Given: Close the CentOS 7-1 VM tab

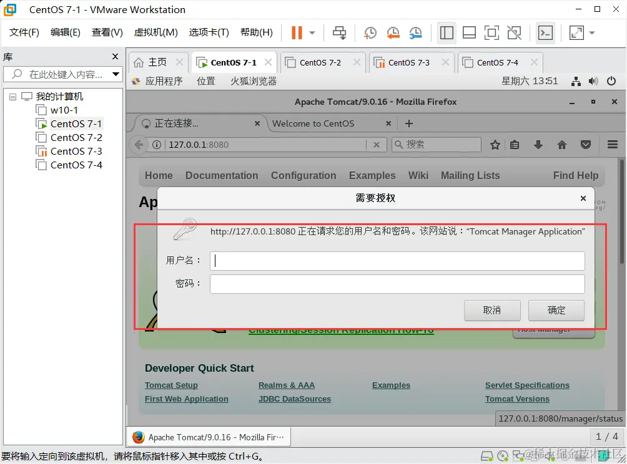Looking at the screenshot, I should point(268,62).
